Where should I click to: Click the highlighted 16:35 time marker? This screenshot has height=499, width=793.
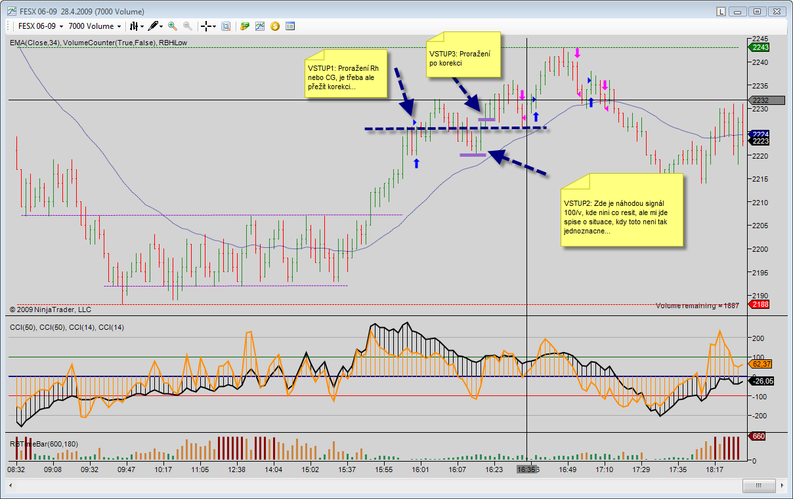[528, 469]
